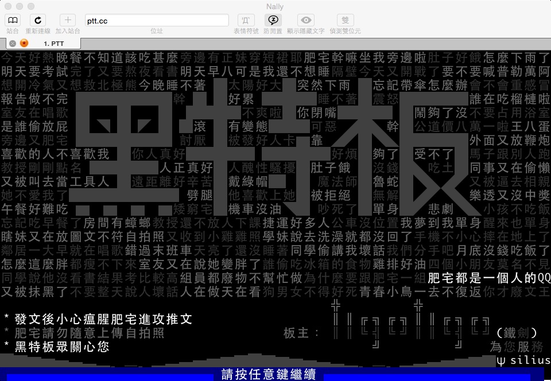Viewport: 551px width, 381px height.
Task: Click the text 同事又在偷懶
Action: pos(510,168)
